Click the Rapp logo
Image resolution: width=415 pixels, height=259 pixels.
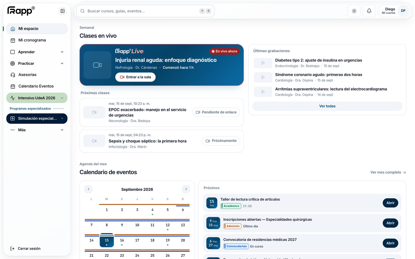pos(21,11)
